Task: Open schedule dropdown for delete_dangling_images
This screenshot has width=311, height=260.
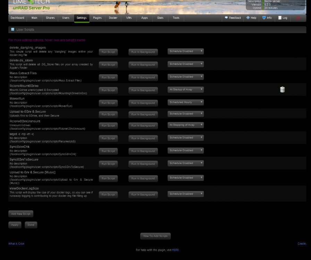Action: coord(186,51)
